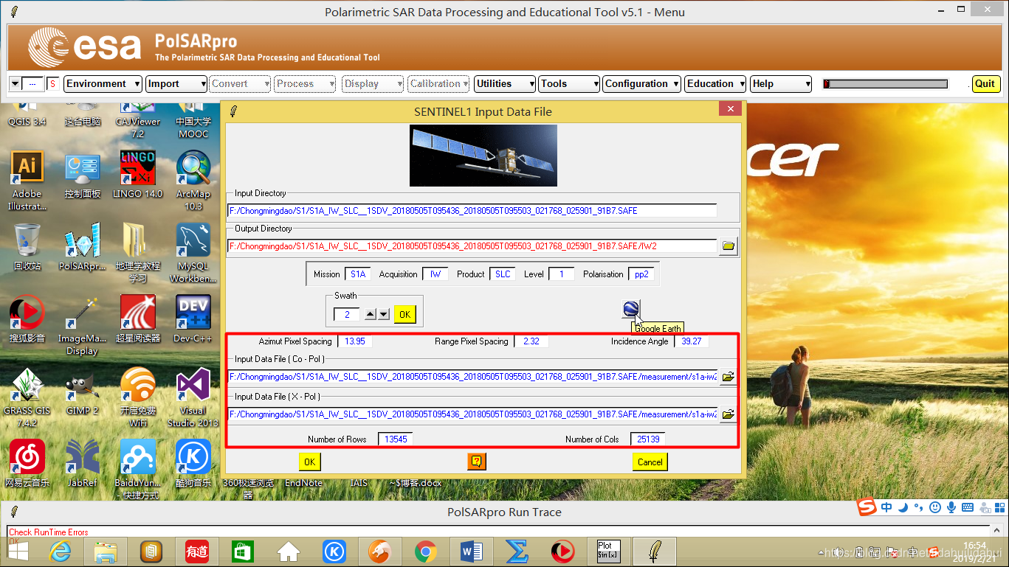Open the help question mark button

point(477,462)
